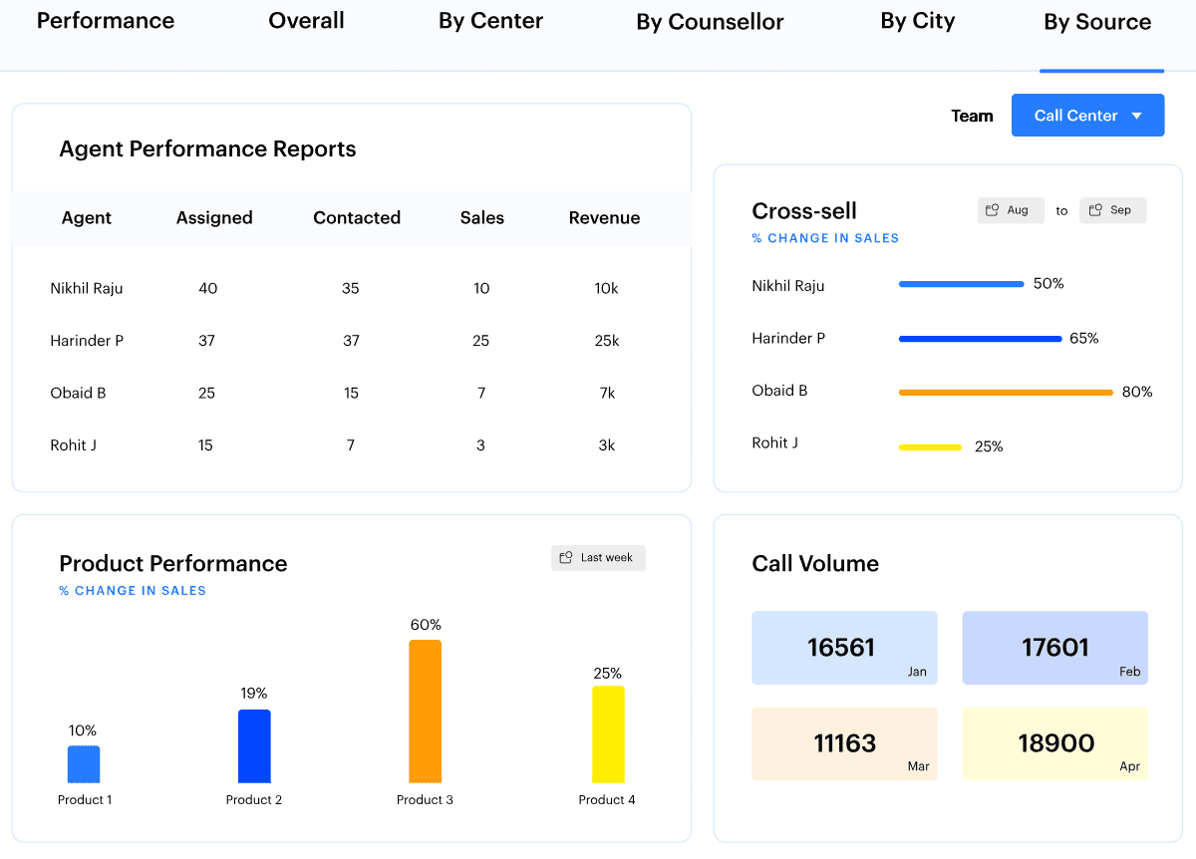The width and height of the screenshot is (1196, 859).
Task: Open the Sep end date picker
Action: point(1113,210)
